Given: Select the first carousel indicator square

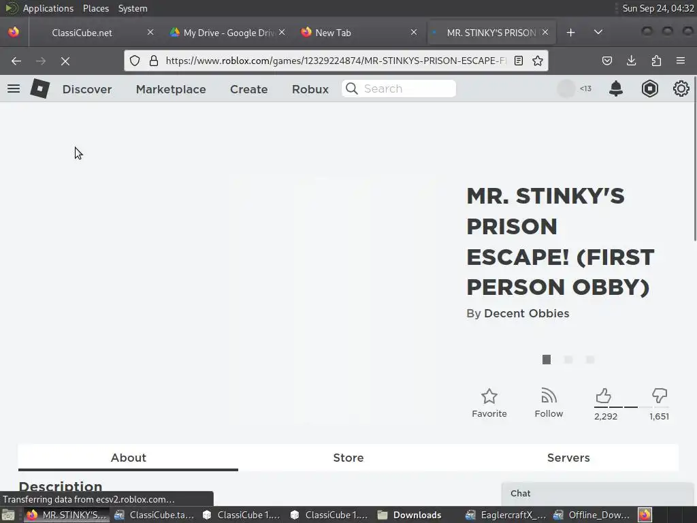Looking at the screenshot, I should [547, 360].
